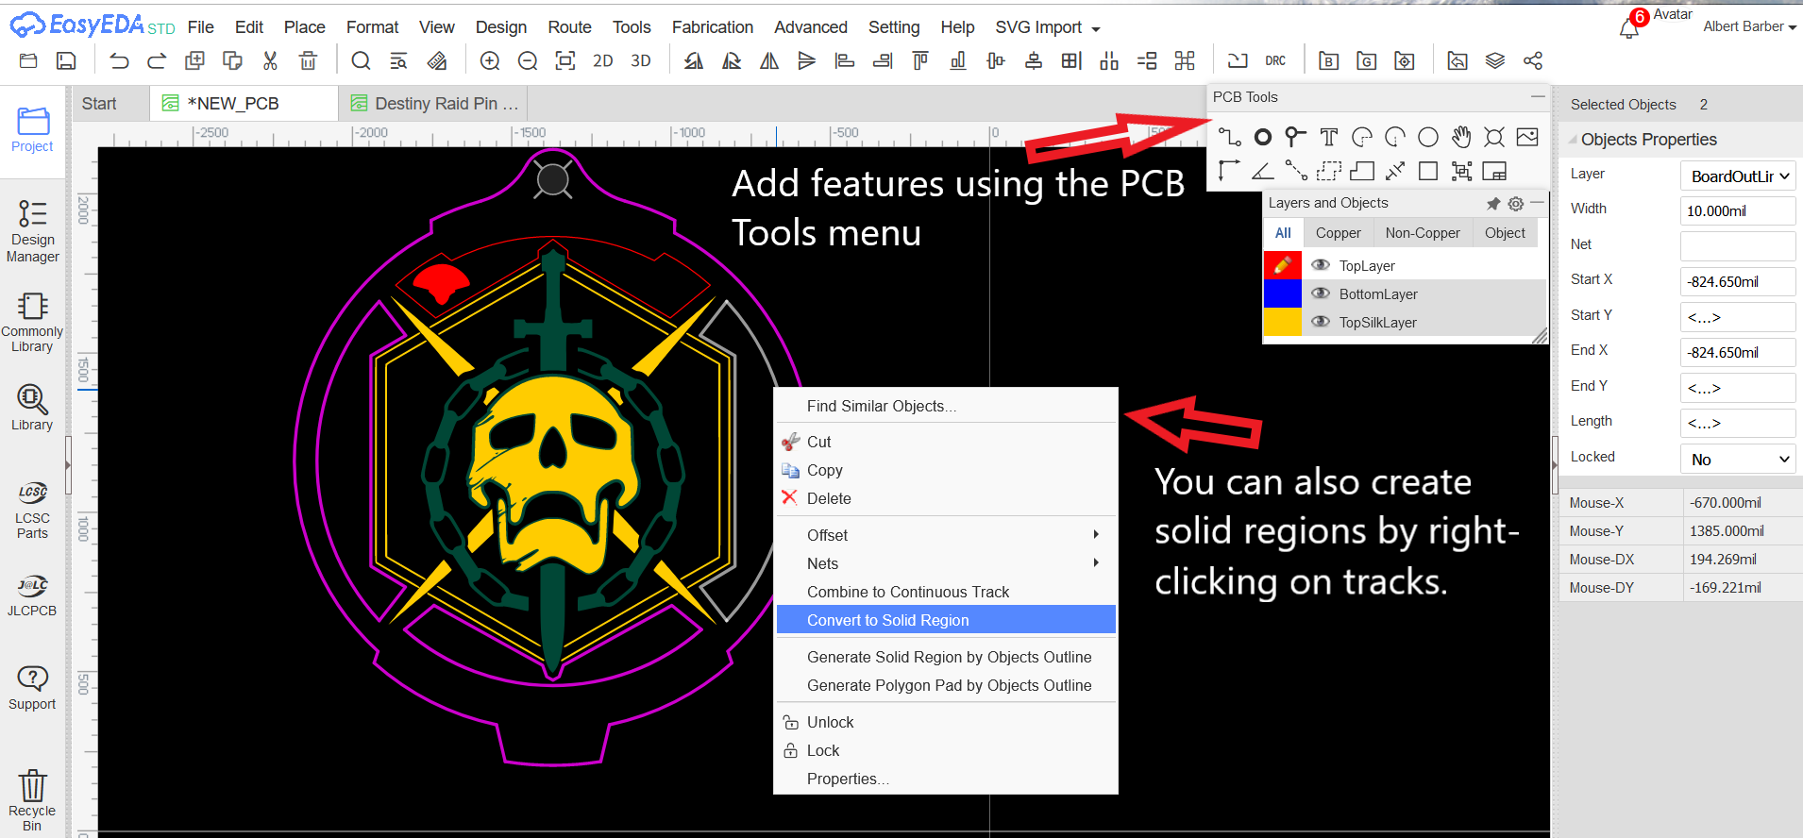The image size is (1803, 838).
Task: Open the Fabrication menu
Action: (x=713, y=27)
